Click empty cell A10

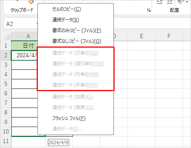[24, 132]
